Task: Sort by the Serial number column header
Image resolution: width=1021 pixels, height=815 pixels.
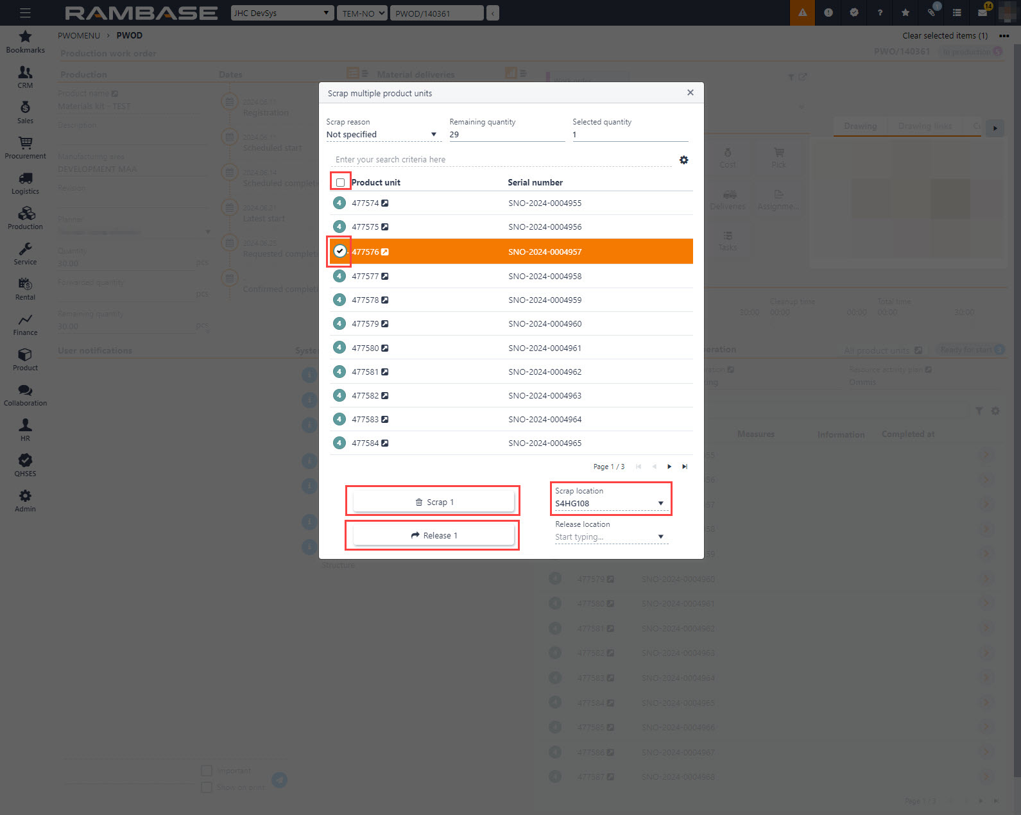Action: (x=535, y=182)
